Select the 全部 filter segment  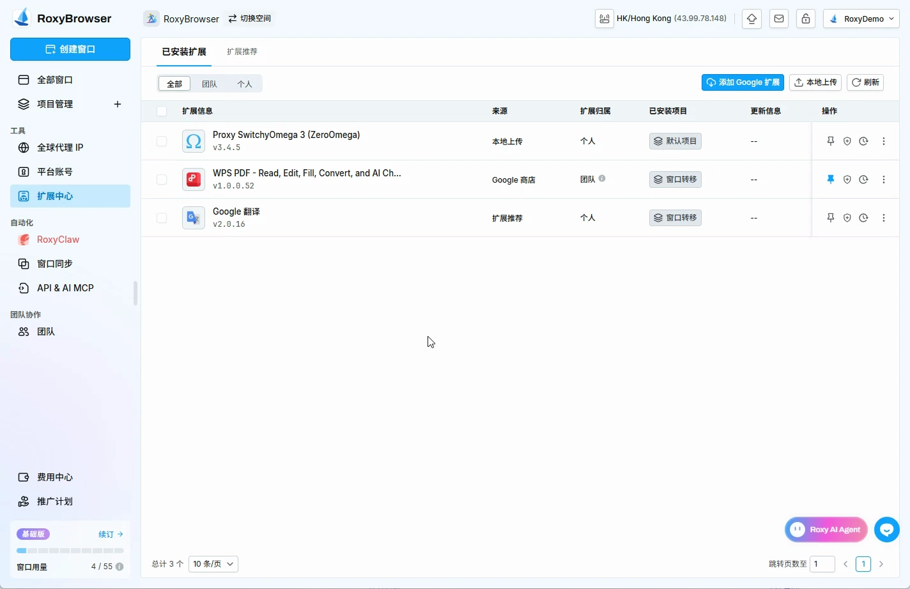pyautogui.click(x=174, y=84)
